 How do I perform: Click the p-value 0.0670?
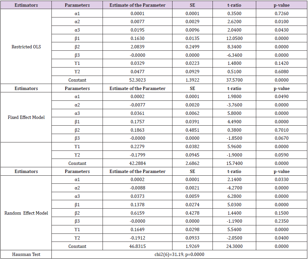pos(281,138)
